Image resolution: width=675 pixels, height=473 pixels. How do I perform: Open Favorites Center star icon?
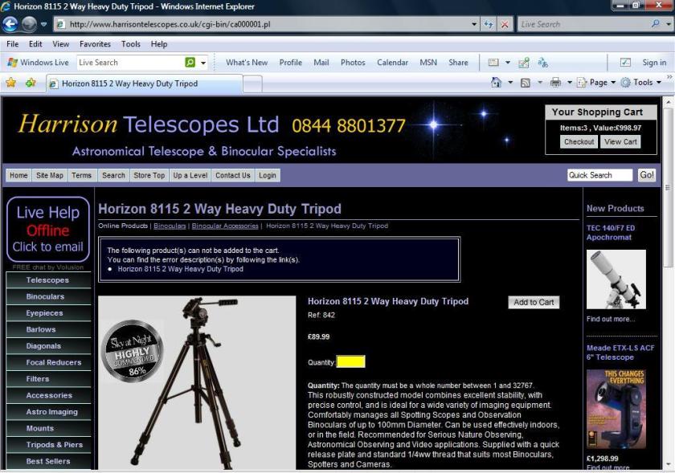(x=11, y=83)
